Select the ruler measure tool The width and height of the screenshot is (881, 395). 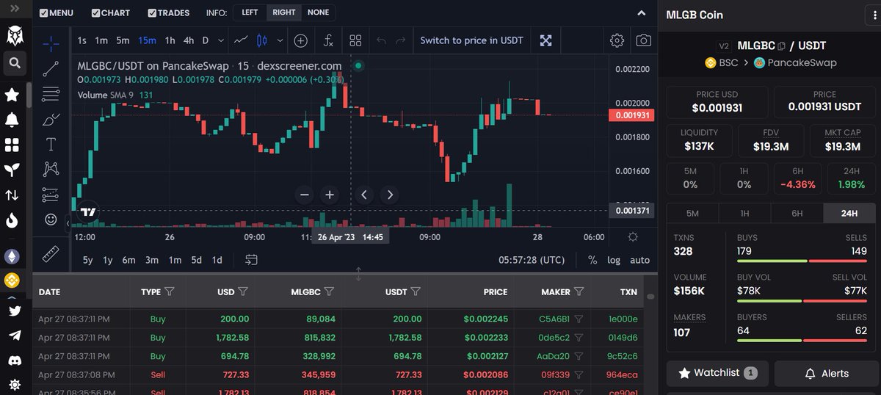(51, 253)
